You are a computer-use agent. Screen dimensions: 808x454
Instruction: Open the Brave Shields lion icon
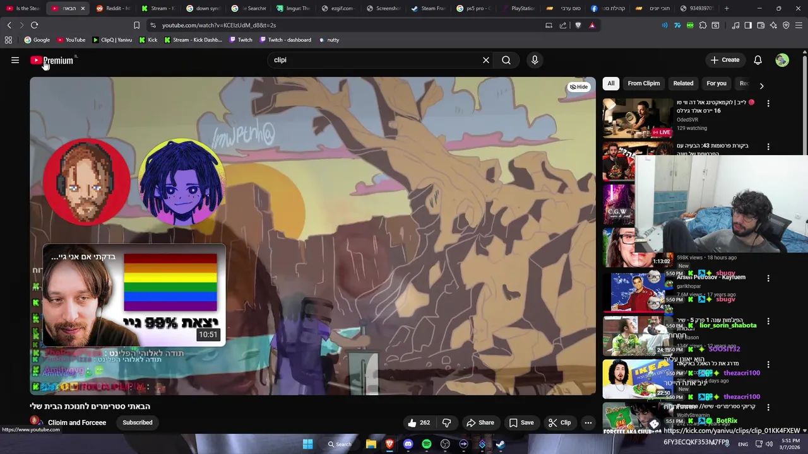point(578,25)
